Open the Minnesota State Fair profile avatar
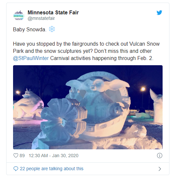 pos(19,15)
